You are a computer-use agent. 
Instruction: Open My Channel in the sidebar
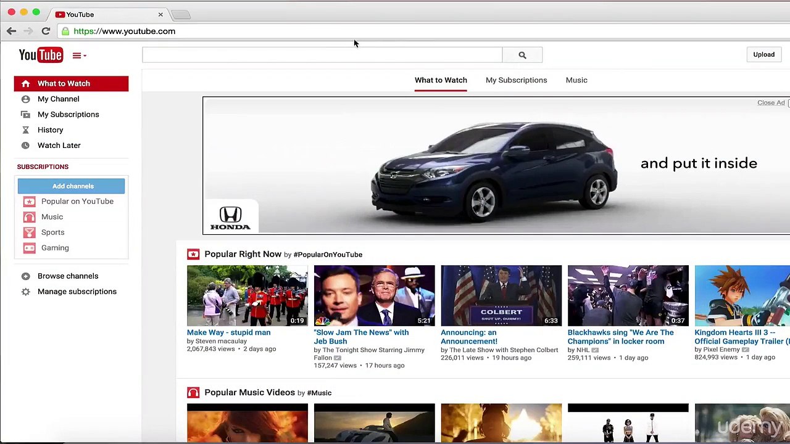click(x=58, y=99)
